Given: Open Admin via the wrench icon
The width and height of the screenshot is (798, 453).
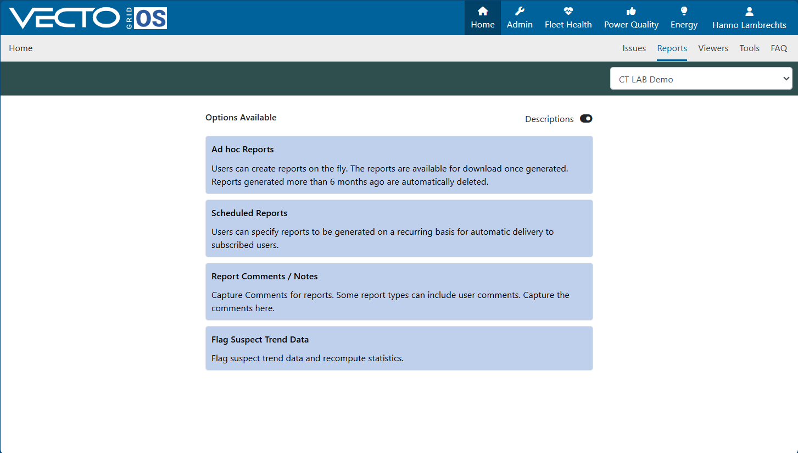Looking at the screenshot, I should pyautogui.click(x=520, y=11).
